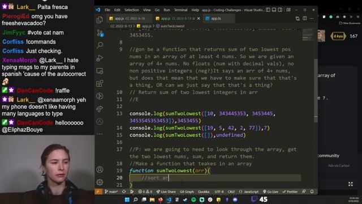Viewport: 362px width, 204px height.
Task: Open the Edit menu
Action: coord(117,10)
